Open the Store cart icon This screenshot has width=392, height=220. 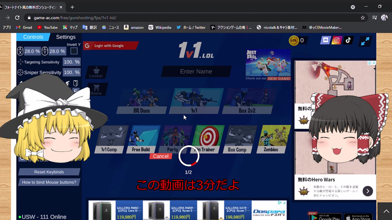click(x=96, y=90)
